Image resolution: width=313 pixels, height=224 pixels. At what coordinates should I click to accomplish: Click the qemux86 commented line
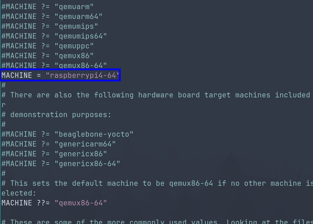click(x=48, y=56)
